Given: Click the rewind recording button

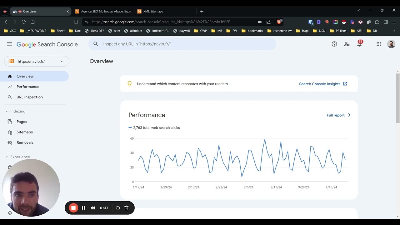Looking at the screenshot, I should click(x=93, y=208).
